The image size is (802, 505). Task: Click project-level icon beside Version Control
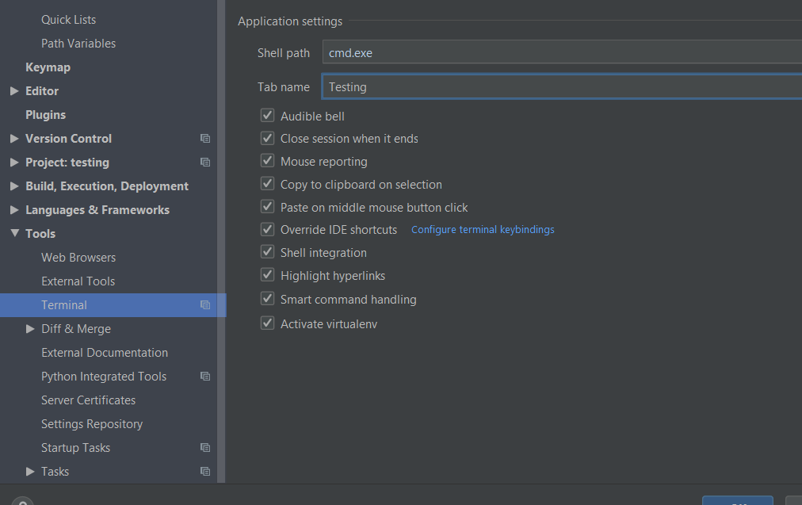tap(205, 139)
